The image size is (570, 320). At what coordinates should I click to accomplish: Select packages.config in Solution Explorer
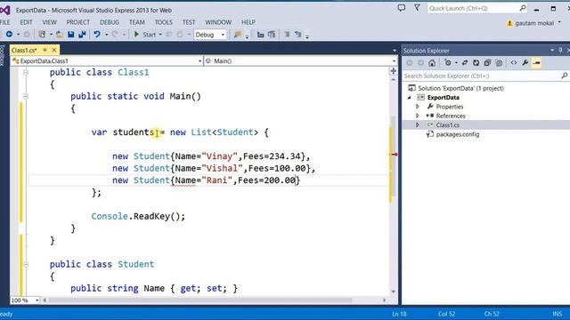(457, 134)
